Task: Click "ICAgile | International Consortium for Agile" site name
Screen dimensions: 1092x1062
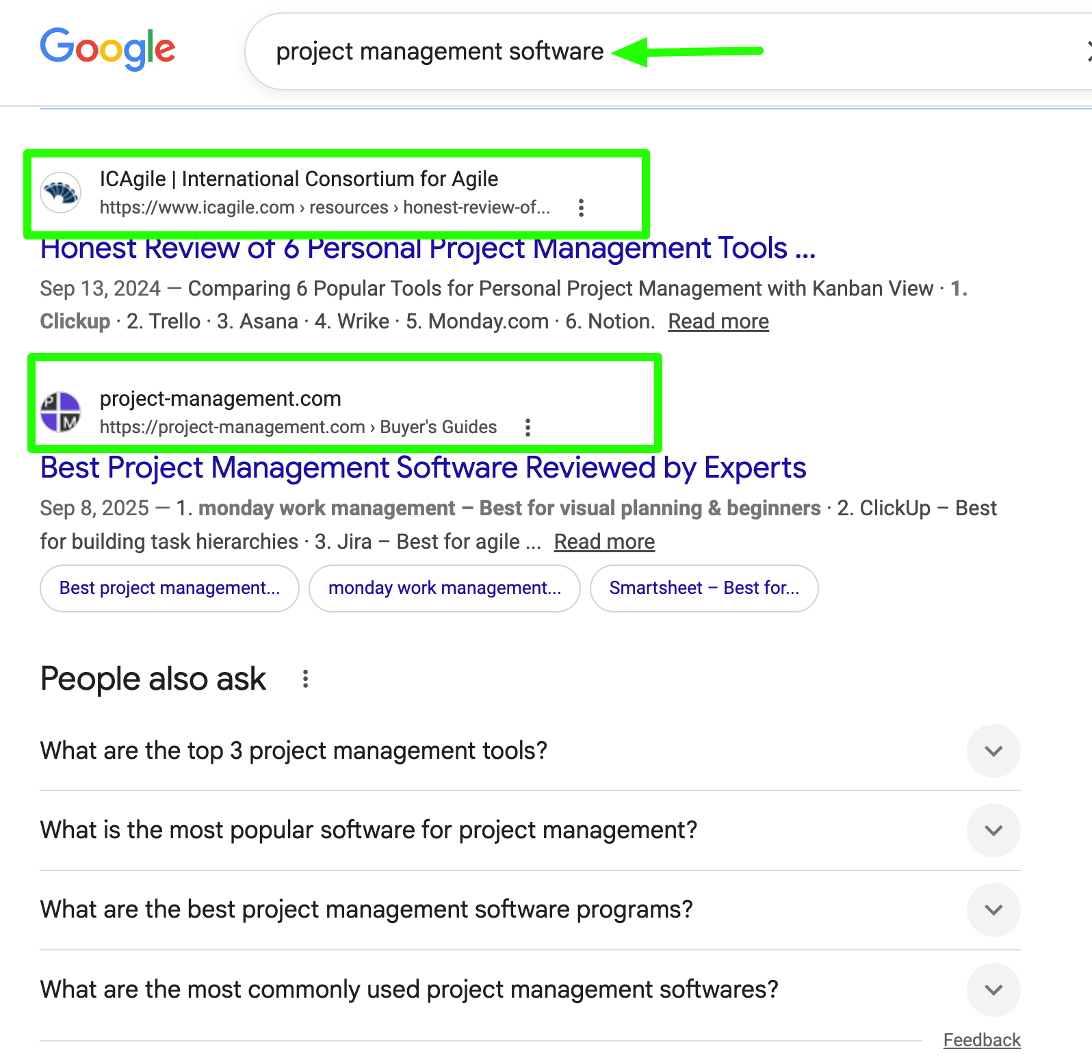Action: click(x=299, y=179)
